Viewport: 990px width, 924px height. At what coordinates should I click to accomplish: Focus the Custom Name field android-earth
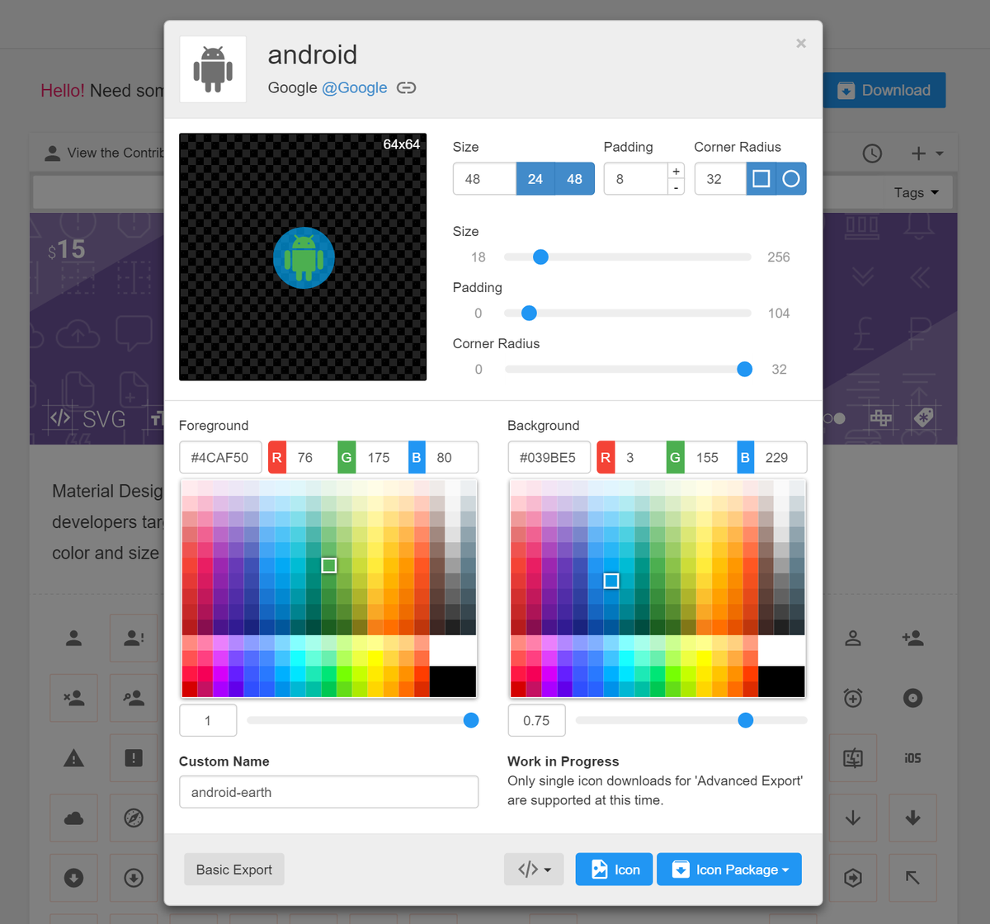(x=328, y=792)
